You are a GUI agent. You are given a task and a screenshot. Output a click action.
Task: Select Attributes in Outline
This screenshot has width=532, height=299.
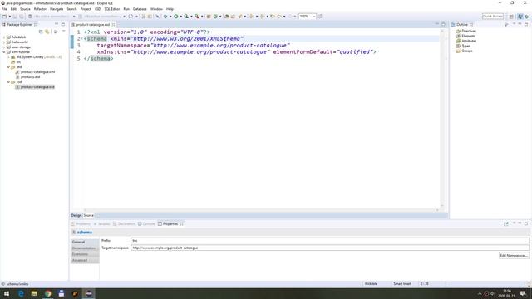tap(466, 41)
